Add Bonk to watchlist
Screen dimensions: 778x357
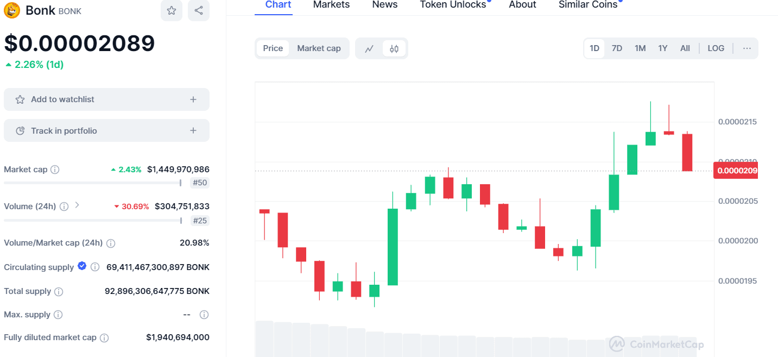106,99
